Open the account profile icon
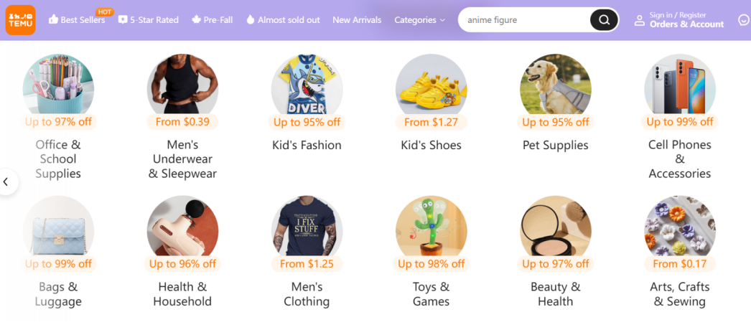Viewport: 751px width, 330px height. (x=639, y=20)
